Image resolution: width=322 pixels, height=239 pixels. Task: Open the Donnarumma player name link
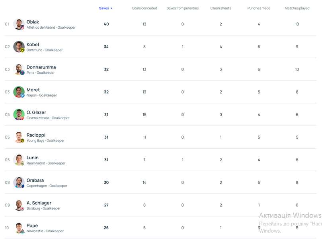pos(41,67)
